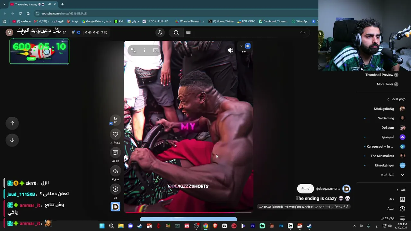The height and width of the screenshot is (231, 411).
Task: Reload the page
Action: 20,13
